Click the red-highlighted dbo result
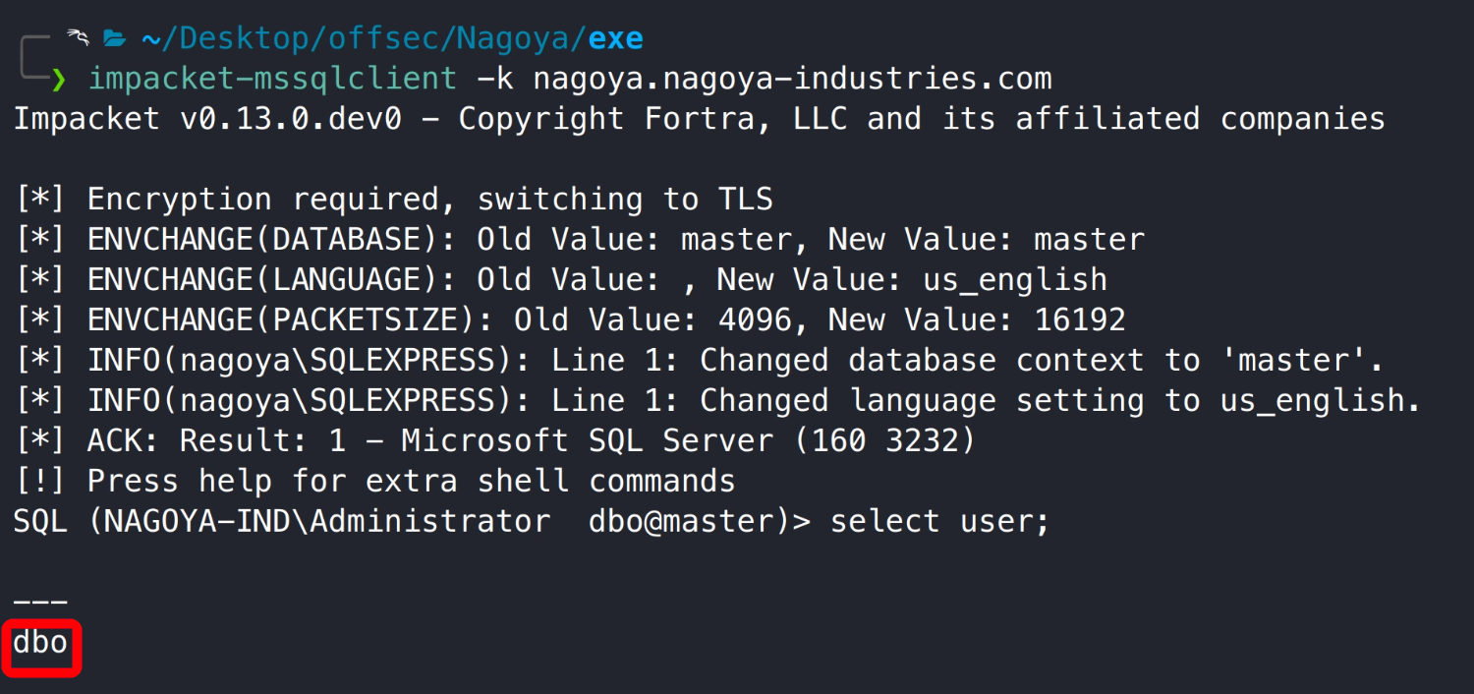The height and width of the screenshot is (694, 1474). coord(40,644)
